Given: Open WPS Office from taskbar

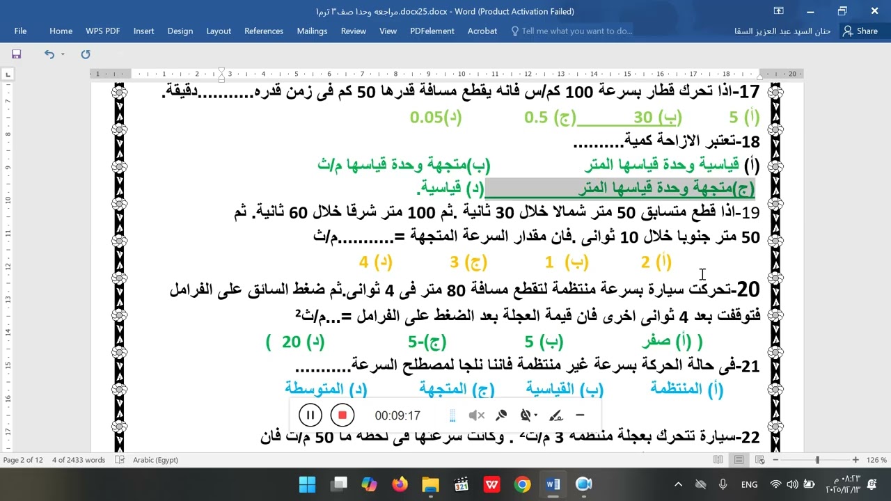Looking at the screenshot, I should click(491, 484).
